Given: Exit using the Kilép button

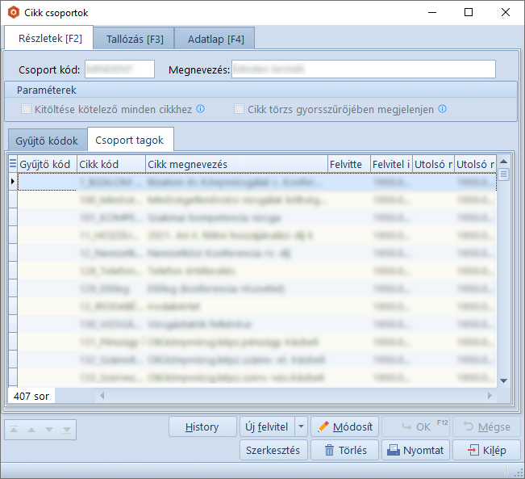Looking at the screenshot, I should [x=486, y=450].
